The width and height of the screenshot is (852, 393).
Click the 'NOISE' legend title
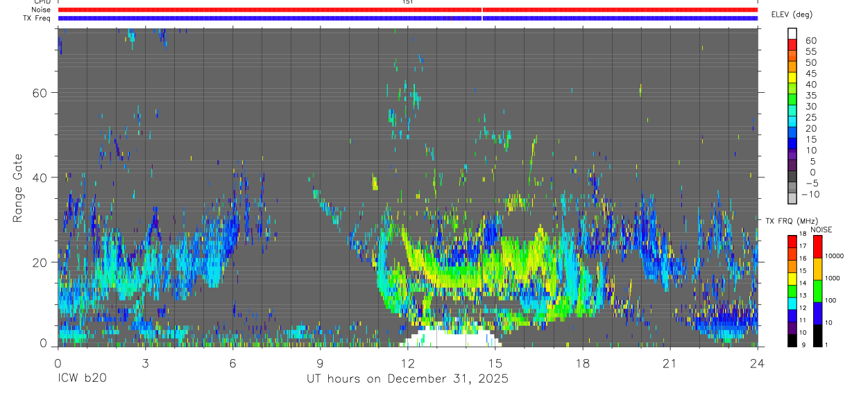(821, 229)
